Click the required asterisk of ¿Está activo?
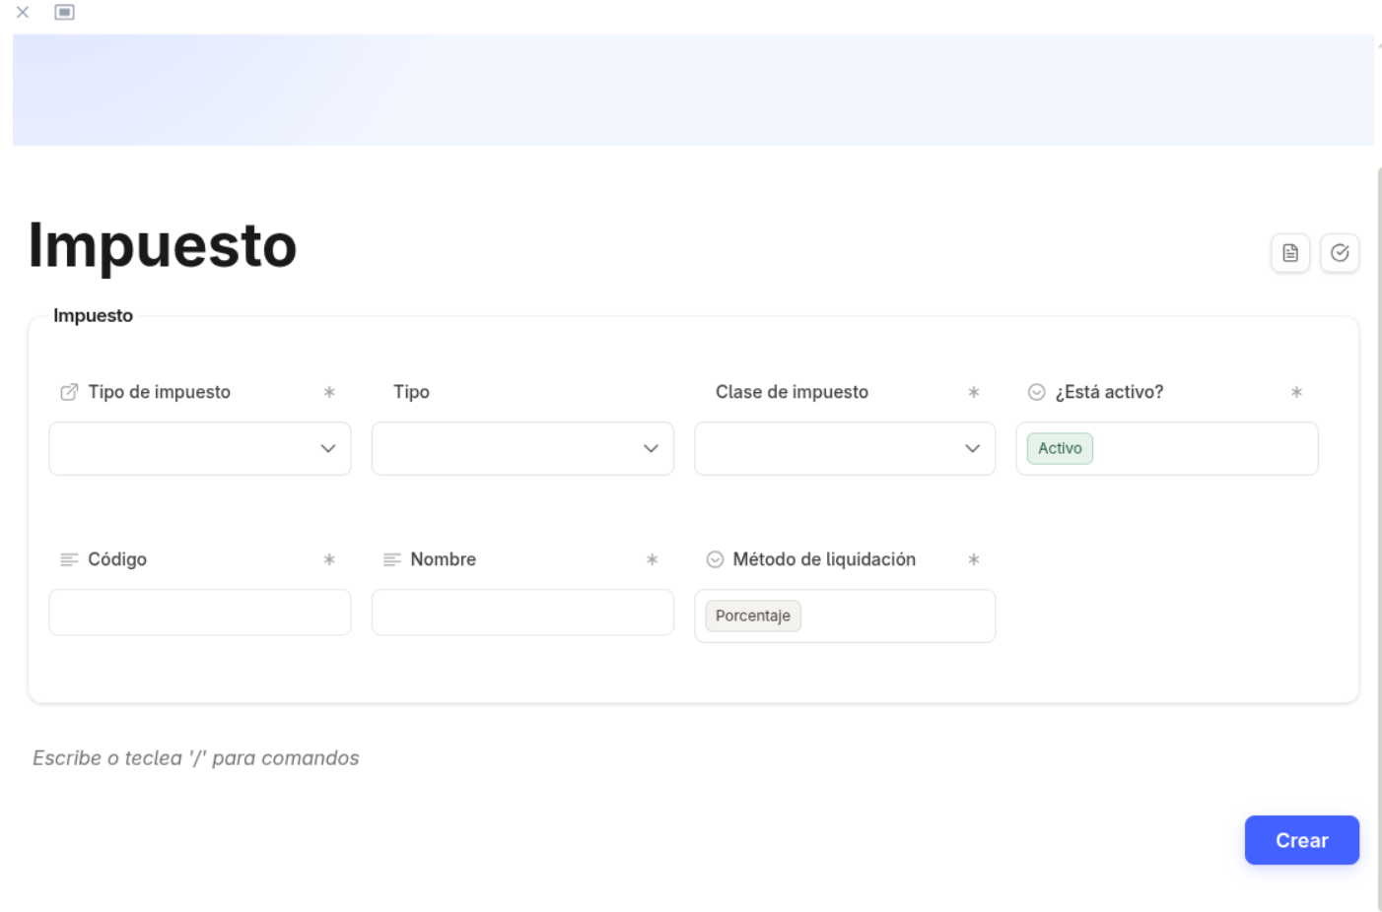 click(1296, 392)
